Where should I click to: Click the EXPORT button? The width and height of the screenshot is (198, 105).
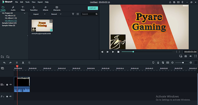pyautogui.click(x=93, y=8)
